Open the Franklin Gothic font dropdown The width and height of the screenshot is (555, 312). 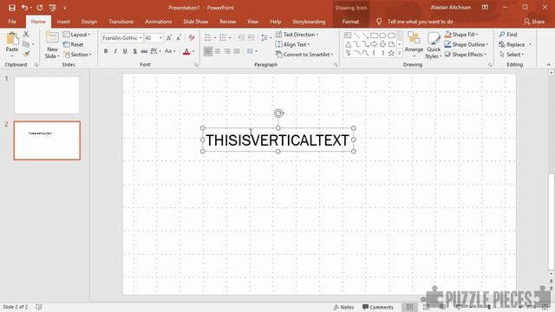click(140, 38)
